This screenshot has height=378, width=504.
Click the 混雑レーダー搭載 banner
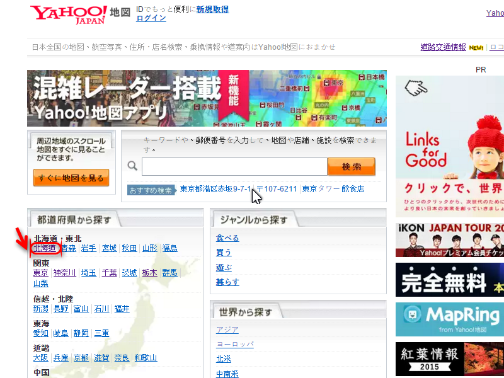[x=207, y=98]
